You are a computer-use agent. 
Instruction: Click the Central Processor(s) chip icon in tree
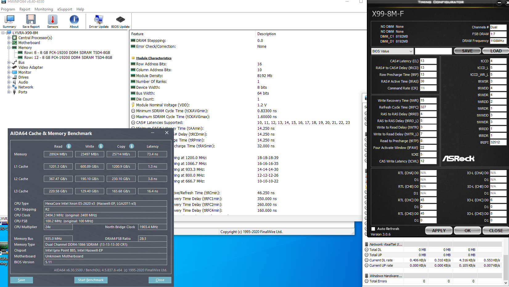pos(14,38)
